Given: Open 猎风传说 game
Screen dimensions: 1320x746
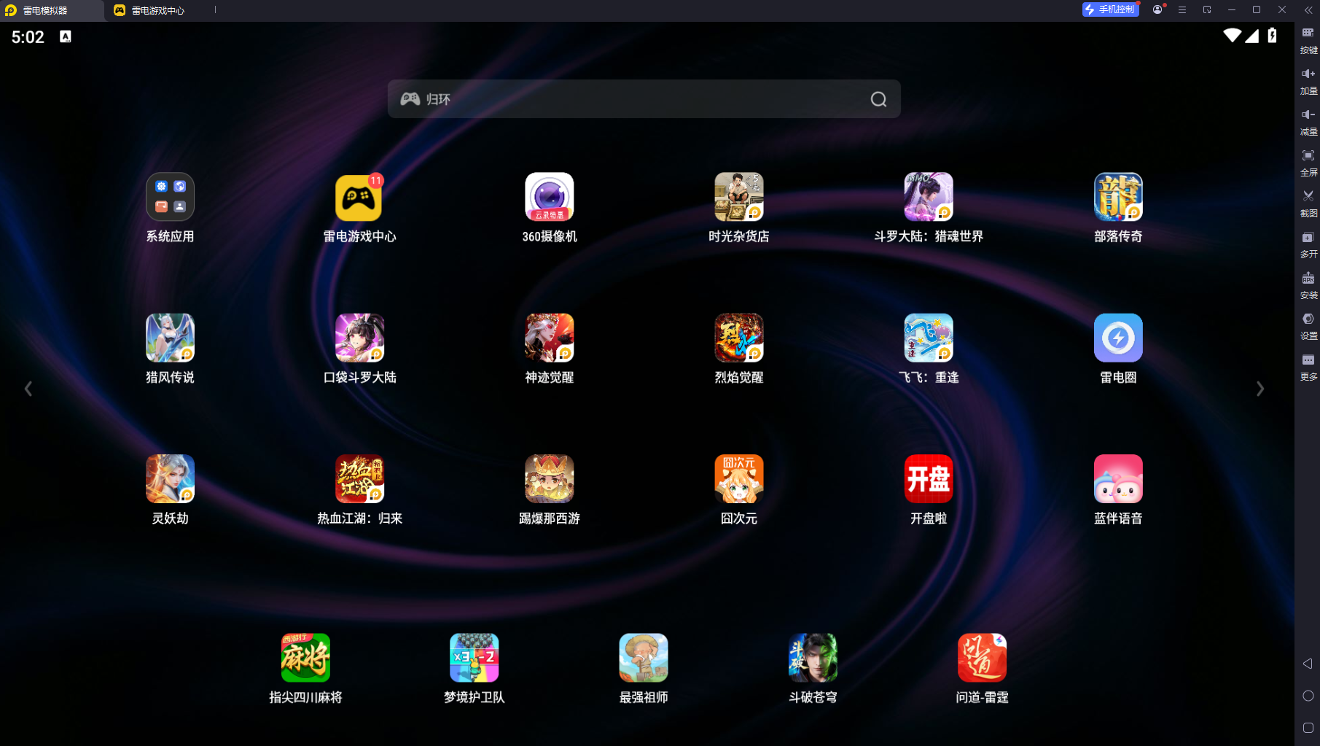Looking at the screenshot, I should coord(170,338).
